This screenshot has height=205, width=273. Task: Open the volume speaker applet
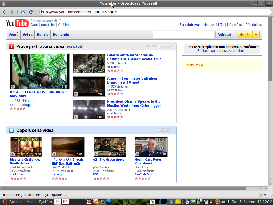point(228,202)
